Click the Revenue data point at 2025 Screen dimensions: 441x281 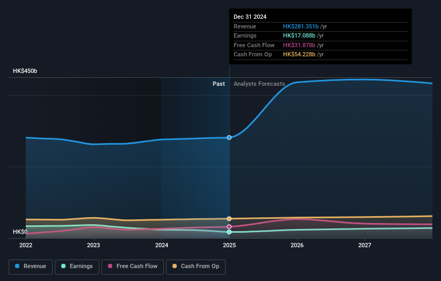pyautogui.click(x=229, y=138)
